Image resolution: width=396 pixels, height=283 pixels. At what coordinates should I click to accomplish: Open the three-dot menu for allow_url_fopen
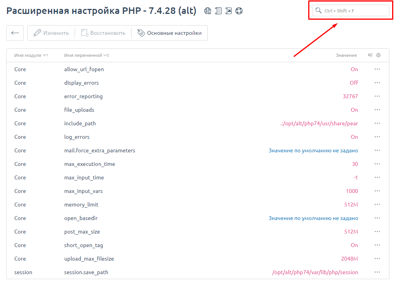(377, 69)
